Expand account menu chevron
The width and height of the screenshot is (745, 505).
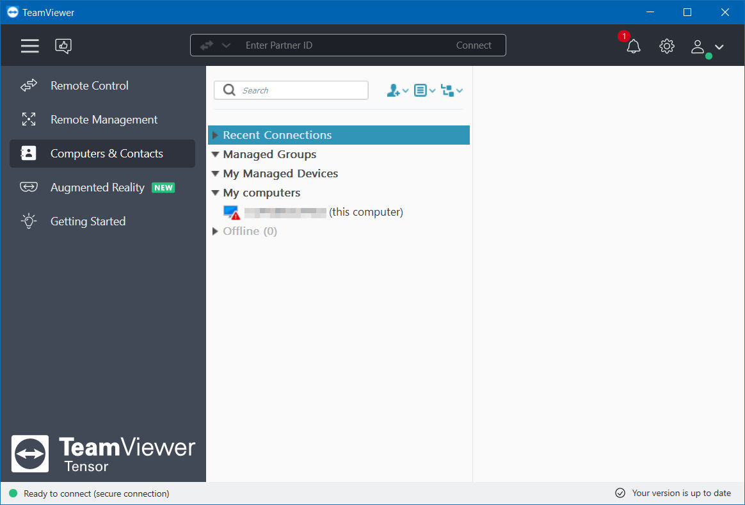(719, 47)
